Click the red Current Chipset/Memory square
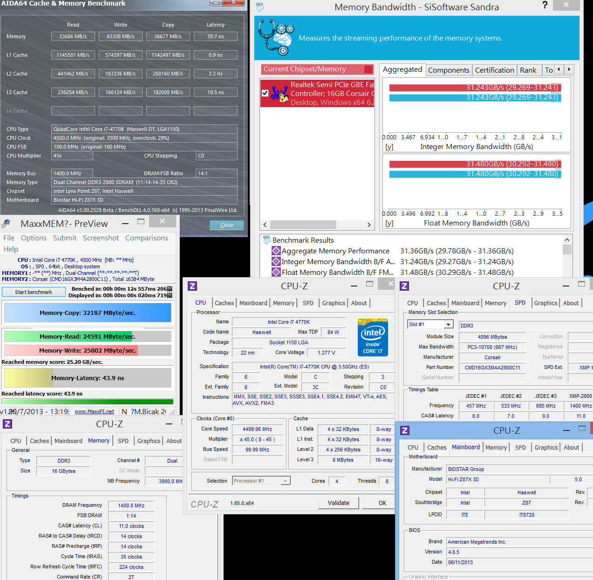 (x=368, y=69)
